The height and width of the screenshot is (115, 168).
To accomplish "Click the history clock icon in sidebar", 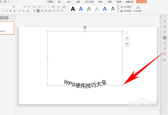I will pos(165,49).
